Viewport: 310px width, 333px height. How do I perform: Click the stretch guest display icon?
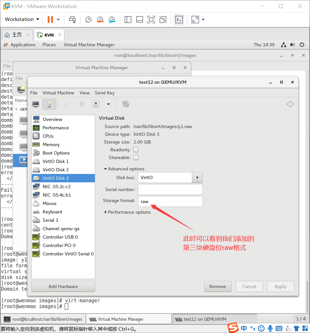tap(195, 19)
